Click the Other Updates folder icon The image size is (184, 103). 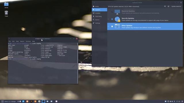click(x=117, y=26)
